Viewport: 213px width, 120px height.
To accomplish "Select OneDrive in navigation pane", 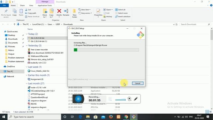I will coord(11,67).
